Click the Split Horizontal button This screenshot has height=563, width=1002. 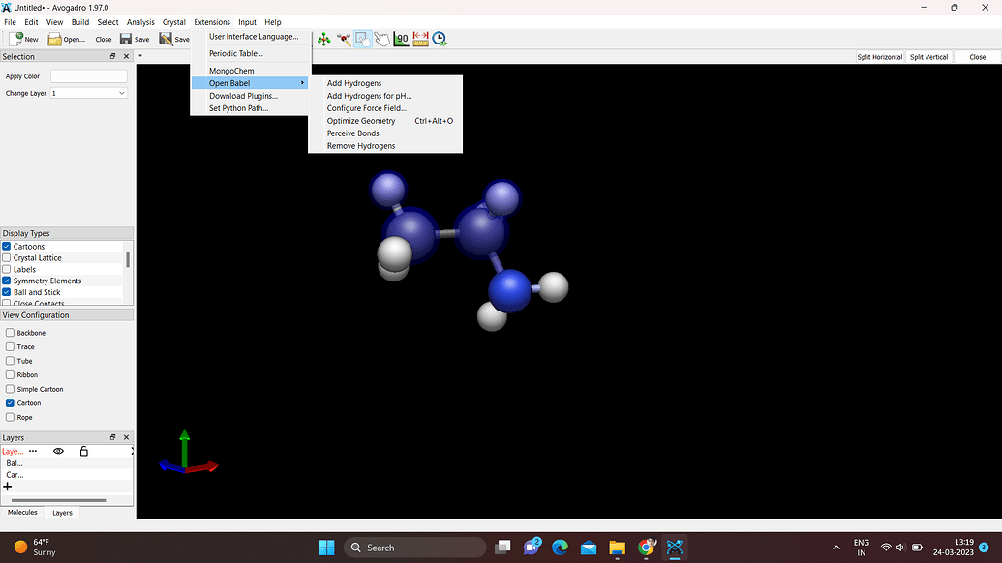point(880,57)
